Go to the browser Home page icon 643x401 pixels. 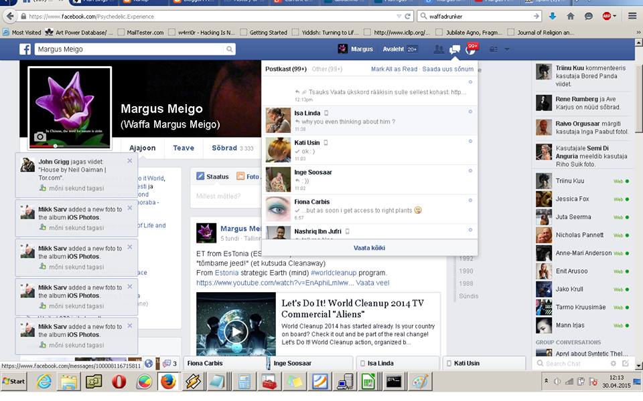click(x=571, y=16)
